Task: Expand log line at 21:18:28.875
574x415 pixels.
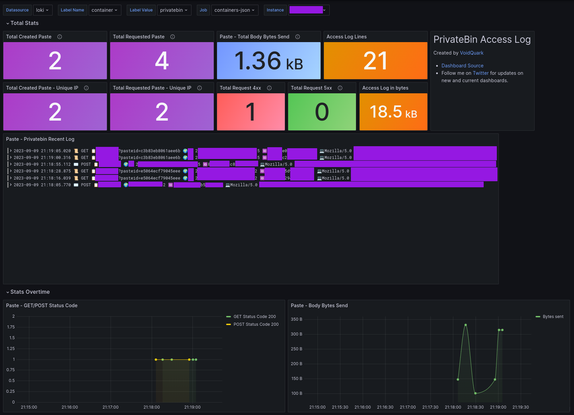Action: click(11, 171)
